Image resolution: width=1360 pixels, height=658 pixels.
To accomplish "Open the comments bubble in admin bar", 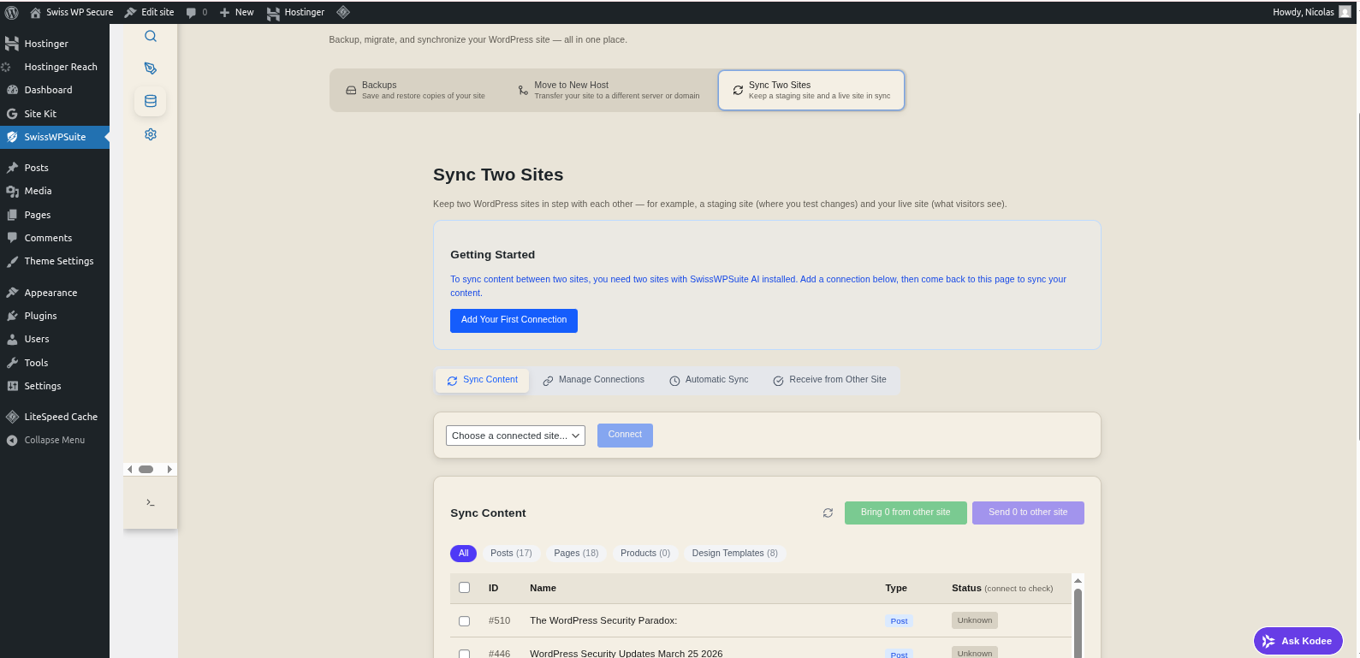I will (x=196, y=12).
